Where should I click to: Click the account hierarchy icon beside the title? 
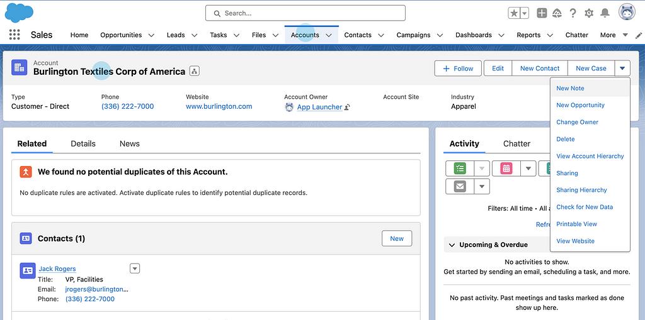coord(195,72)
